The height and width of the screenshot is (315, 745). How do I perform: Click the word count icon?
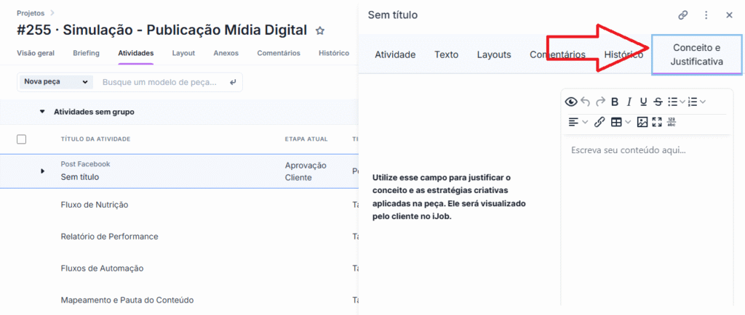[672, 122]
